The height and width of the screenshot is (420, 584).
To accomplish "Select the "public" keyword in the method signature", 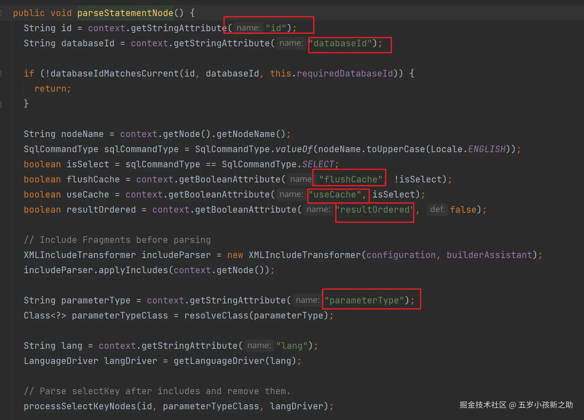I will [29, 13].
